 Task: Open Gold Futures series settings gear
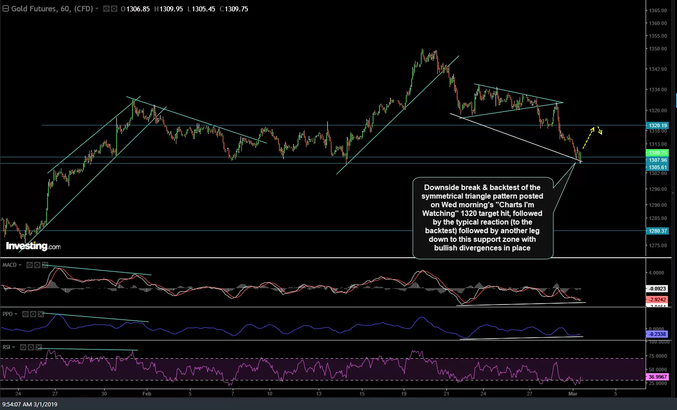tap(114, 9)
